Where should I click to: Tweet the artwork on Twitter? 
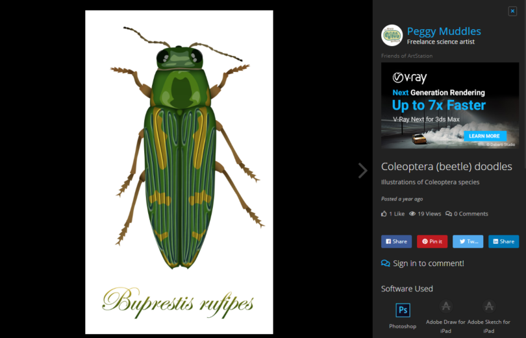click(468, 241)
